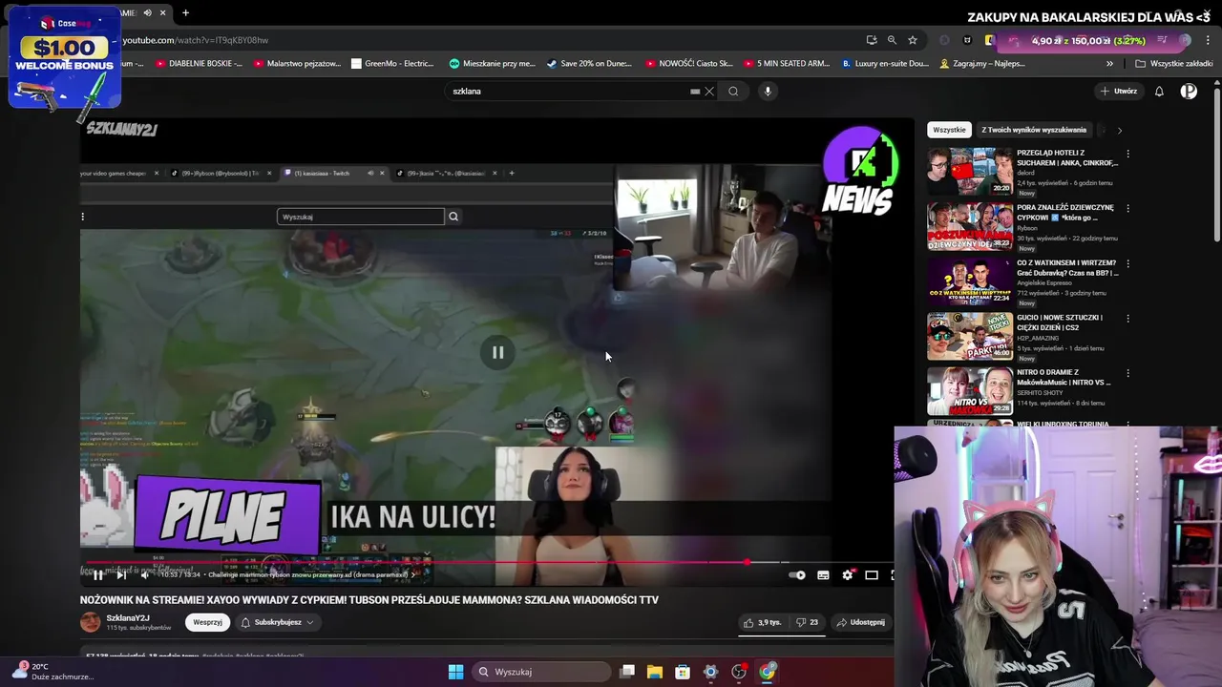The width and height of the screenshot is (1222, 687).
Task: Open PRZEGLĄD HOTELI Z SUCHAREM video thumbnail
Action: (x=970, y=171)
